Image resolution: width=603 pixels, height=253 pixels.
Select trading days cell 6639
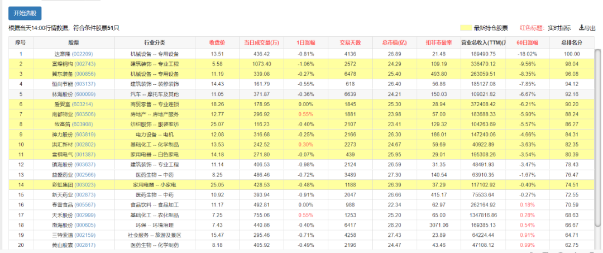350,94
